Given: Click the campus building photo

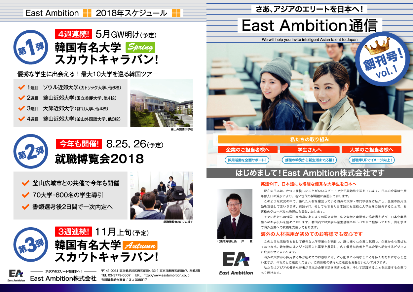Looking at the screenshot, I should (x=162, y=103).
